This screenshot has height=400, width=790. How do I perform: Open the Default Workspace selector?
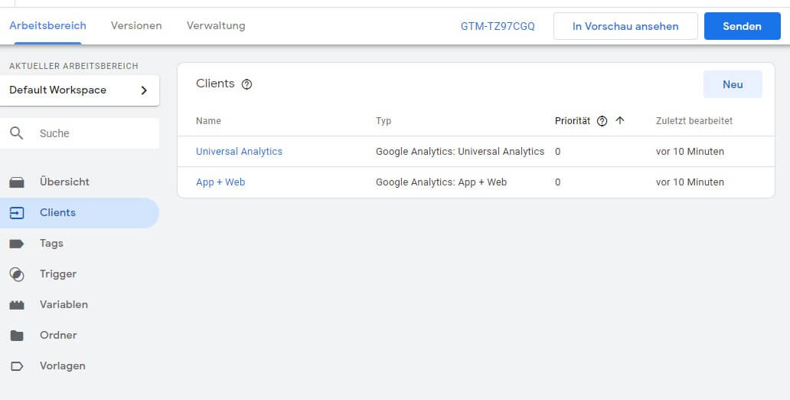(x=80, y=90)
